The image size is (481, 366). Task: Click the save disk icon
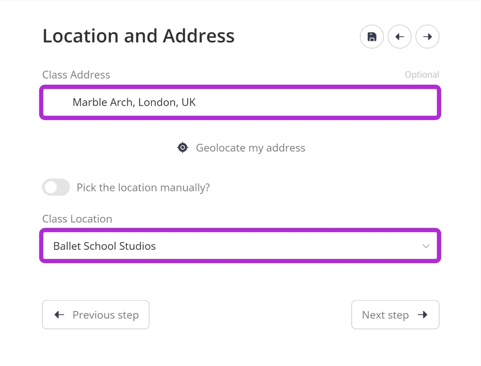tap(372, 37)
